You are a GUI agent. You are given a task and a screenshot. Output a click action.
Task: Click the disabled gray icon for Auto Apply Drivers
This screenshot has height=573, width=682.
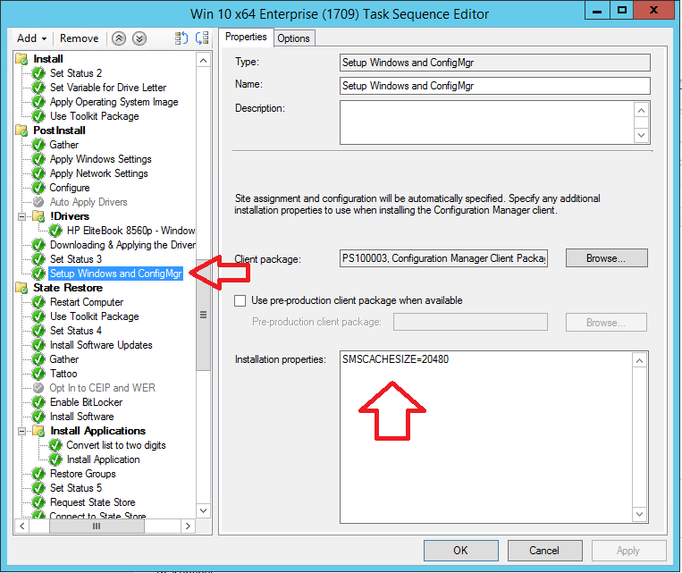38,202
